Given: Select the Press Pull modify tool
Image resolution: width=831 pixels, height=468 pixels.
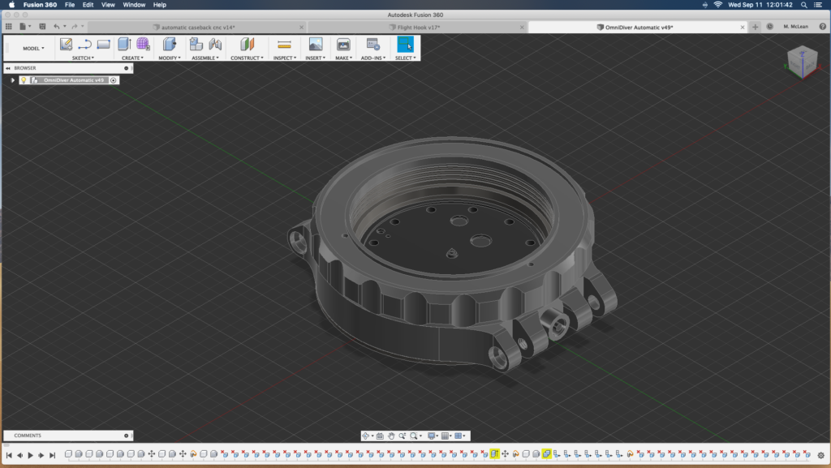Looking at the screenshot, I should pos(170,44).
